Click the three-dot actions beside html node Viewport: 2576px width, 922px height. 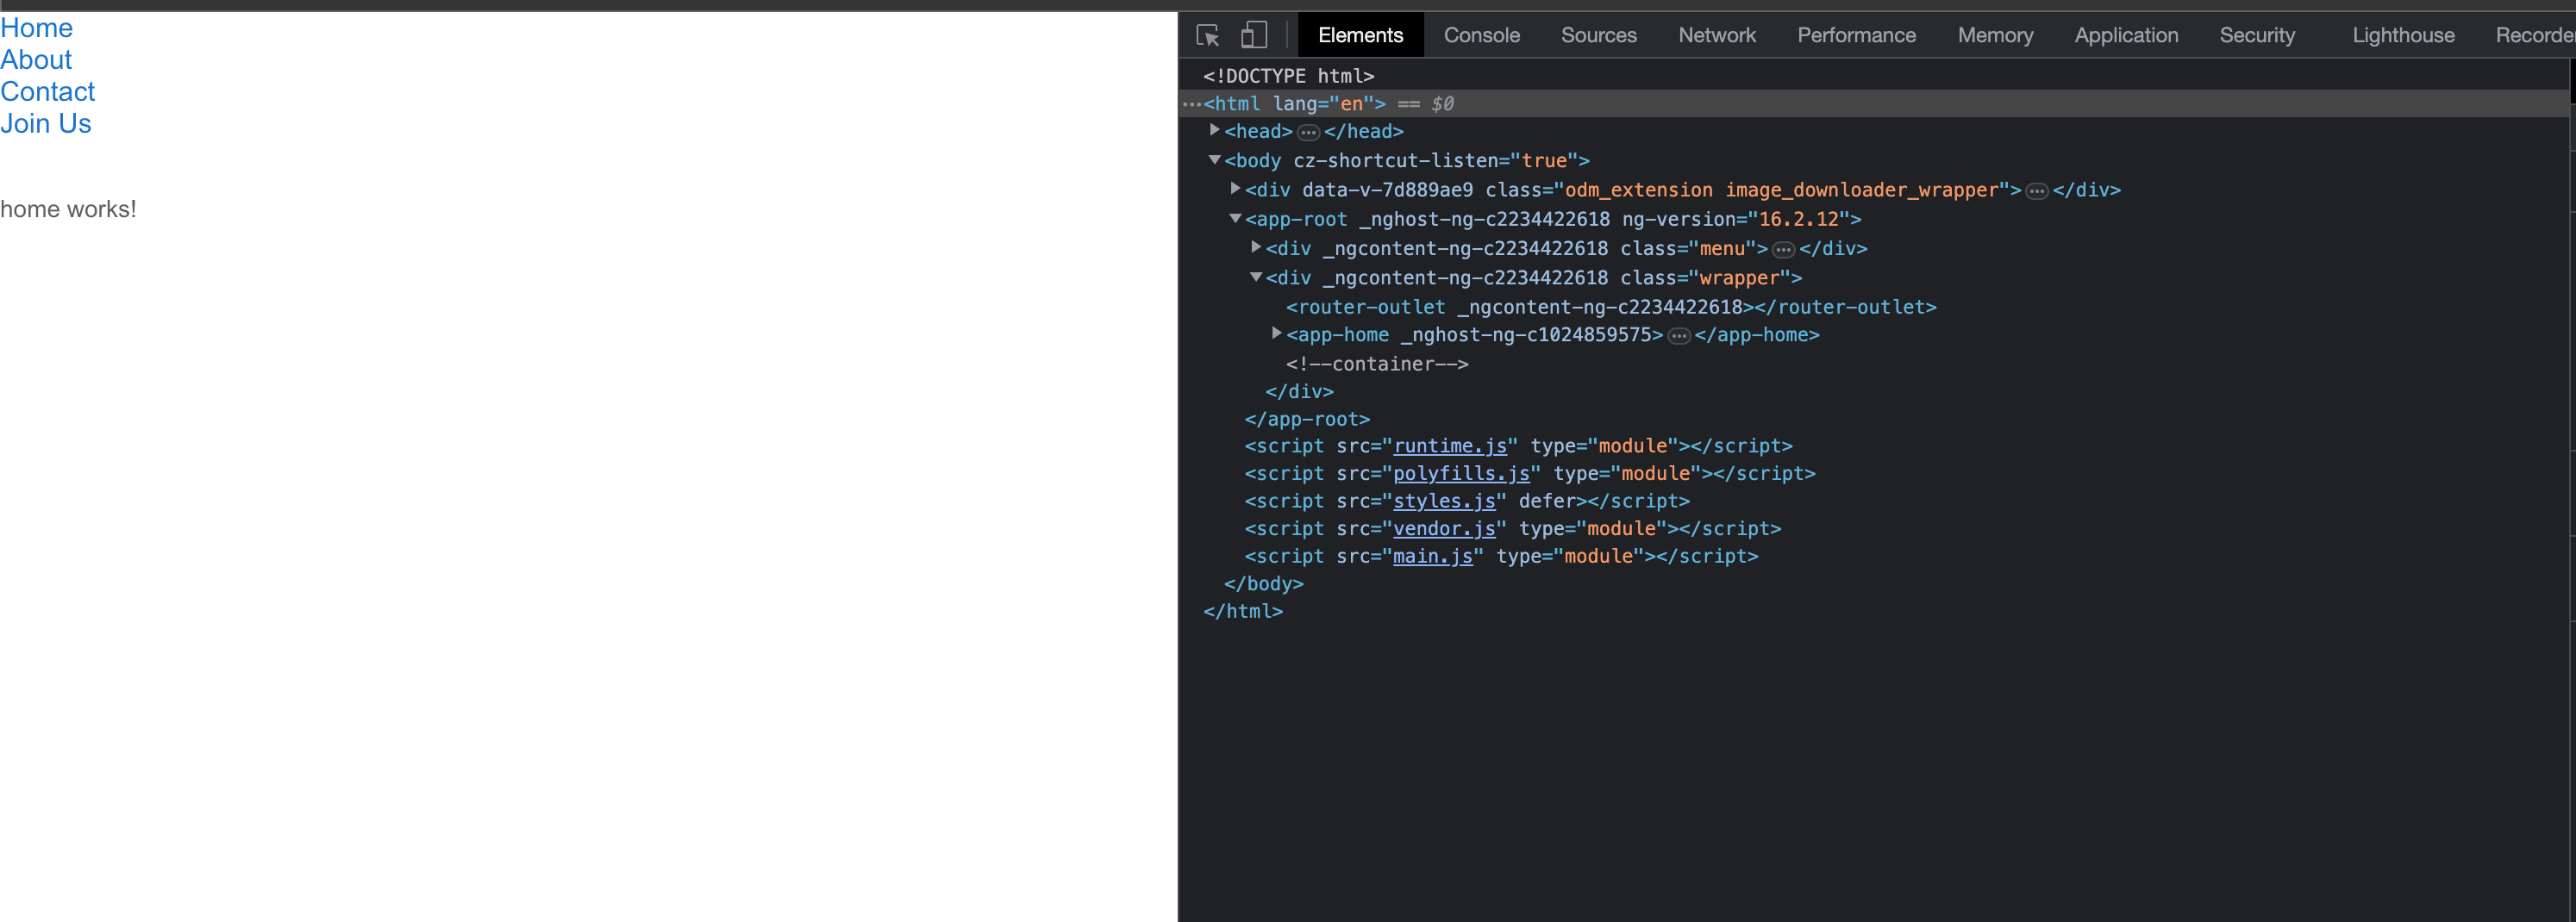pos(1191,104)
